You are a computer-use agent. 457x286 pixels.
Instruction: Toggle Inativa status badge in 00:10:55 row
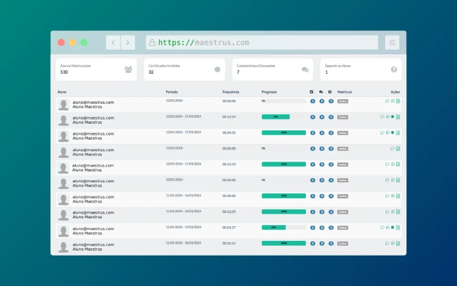click(342, 243)
